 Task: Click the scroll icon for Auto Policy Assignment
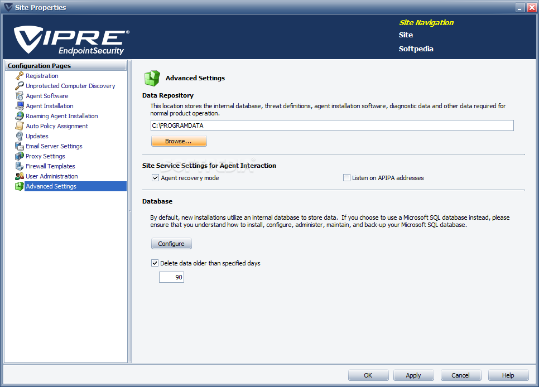click(x=20, y=126)
